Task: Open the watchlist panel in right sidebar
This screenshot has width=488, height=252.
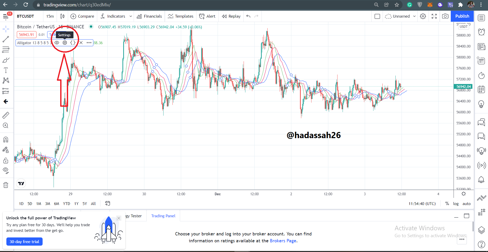Action: (481, 18)
